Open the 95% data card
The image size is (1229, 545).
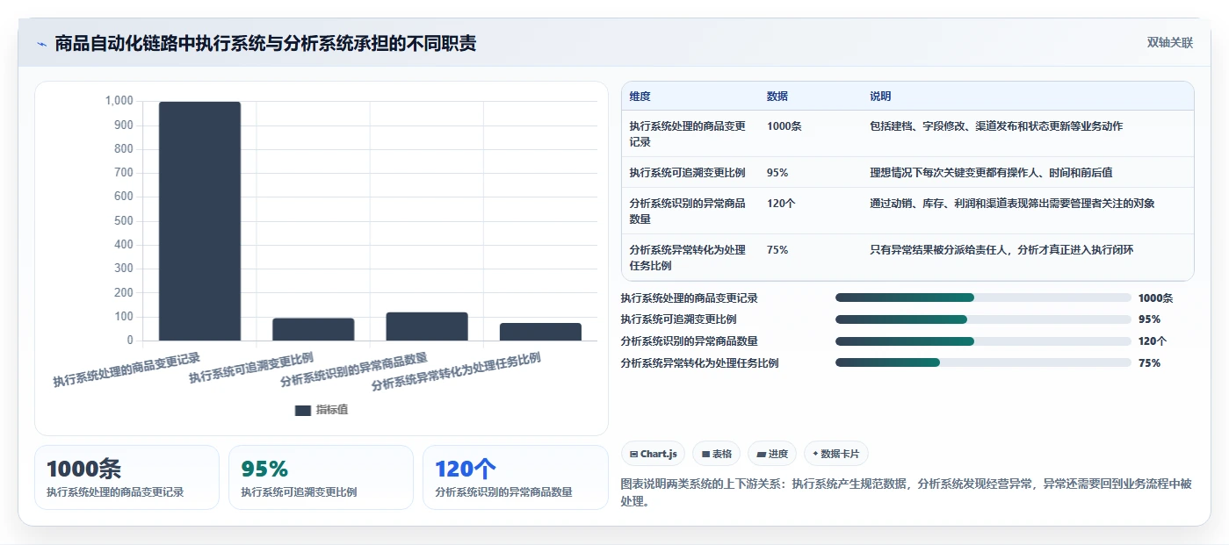pyautogui.click(x=321, y=477)
